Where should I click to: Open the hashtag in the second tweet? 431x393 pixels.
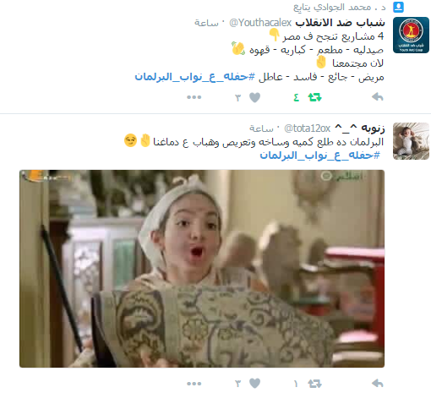click(319, 156)
